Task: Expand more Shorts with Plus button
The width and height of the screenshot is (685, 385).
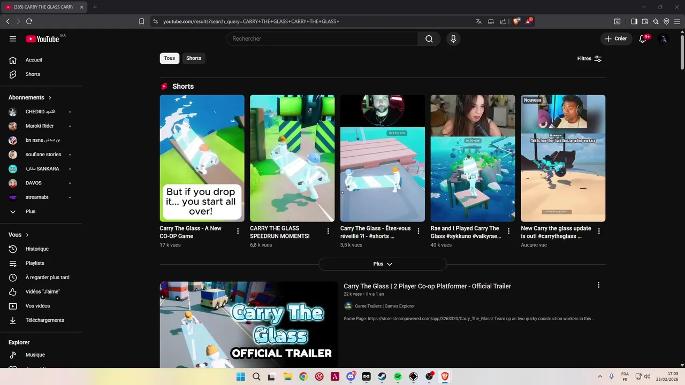Action: click(x=383, y=264)
